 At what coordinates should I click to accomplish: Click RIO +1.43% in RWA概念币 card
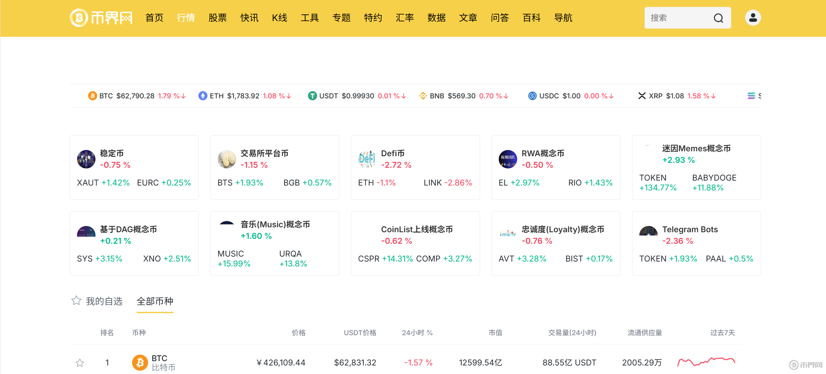click(x=591, y=183)
